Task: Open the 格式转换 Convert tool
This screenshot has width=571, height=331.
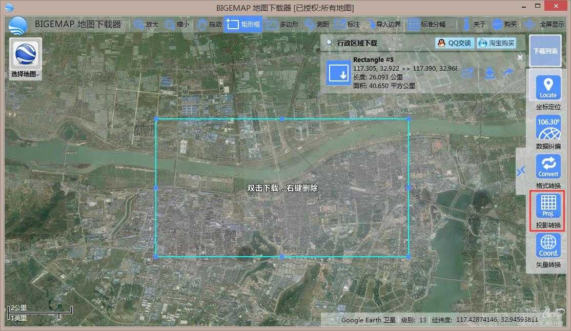Action: coord(548,167)
